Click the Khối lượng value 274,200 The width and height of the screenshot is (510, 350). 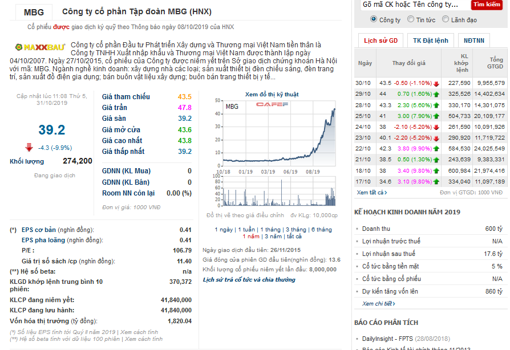tap(78, 161)
